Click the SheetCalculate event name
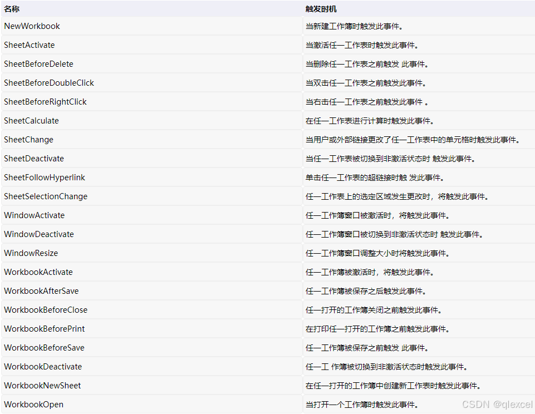This screenshot has width=535, height=414. [x=31, y=121]
